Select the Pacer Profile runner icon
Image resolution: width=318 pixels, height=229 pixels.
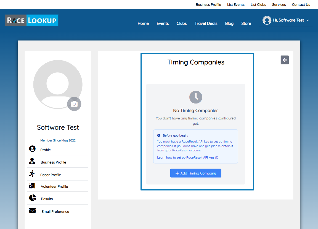click(33, 174)
